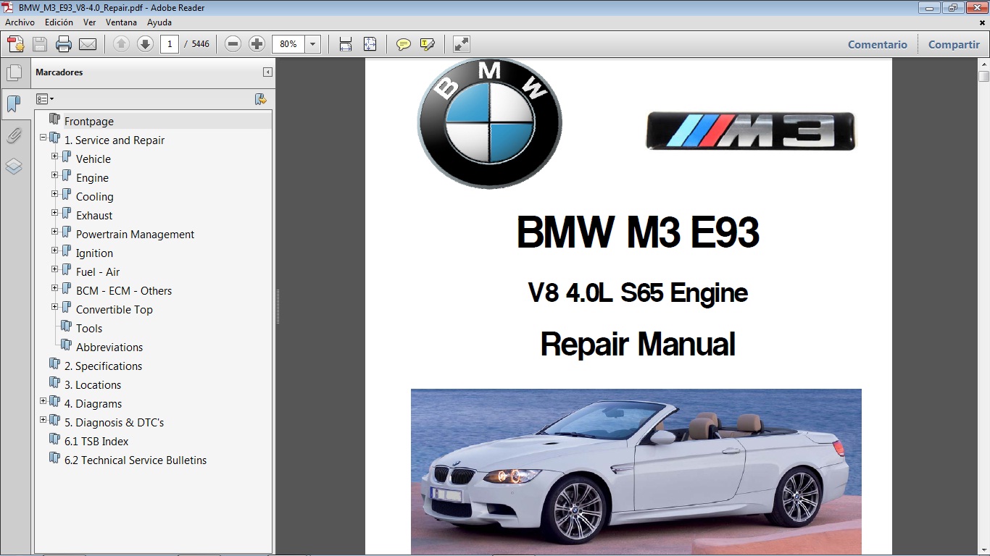Screen dimensions: 990x556
Task: Click the attachments paperclip icon in the sidebar
Action: tap(15, 135)
